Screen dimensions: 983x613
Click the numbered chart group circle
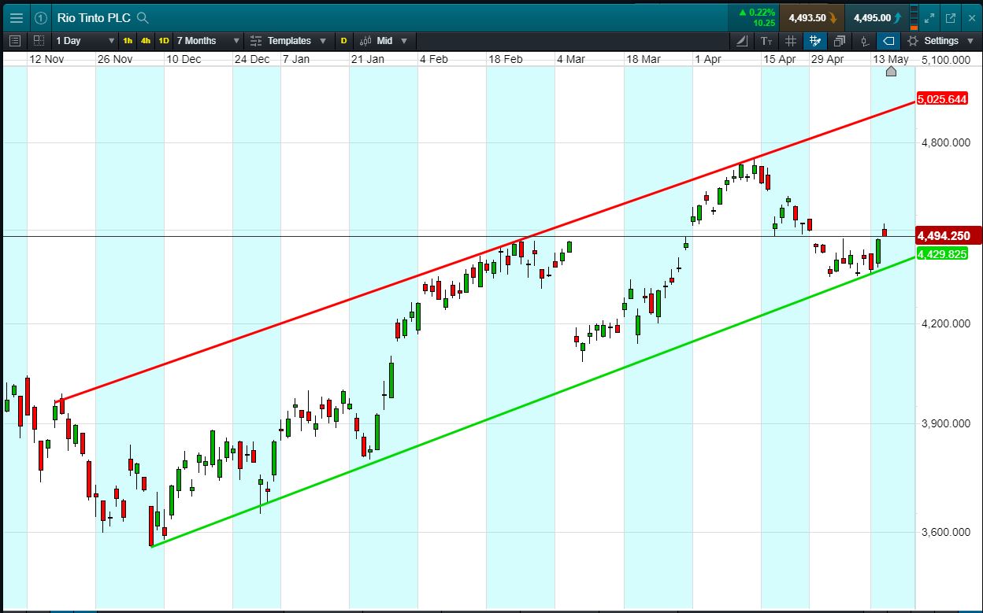coord(41,17)
